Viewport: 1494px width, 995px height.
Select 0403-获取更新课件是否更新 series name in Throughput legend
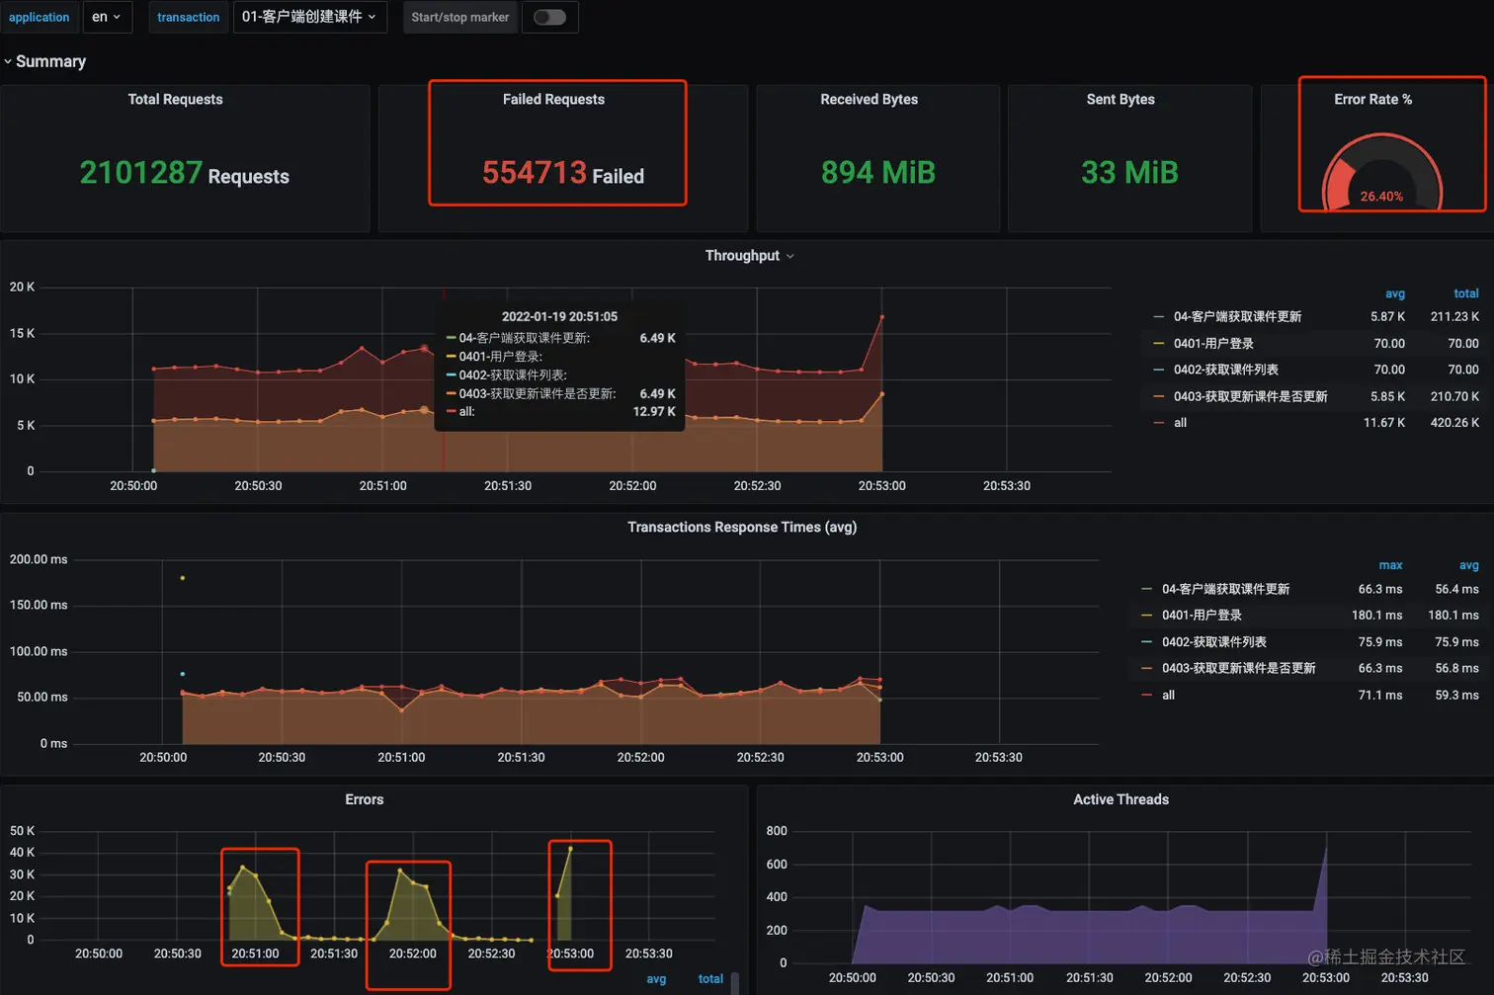pos(1250,396)
